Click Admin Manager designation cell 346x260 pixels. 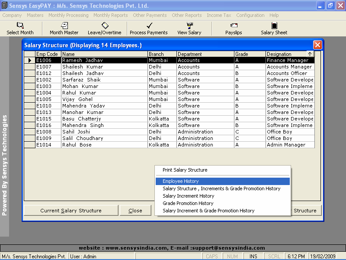[290, 145]
